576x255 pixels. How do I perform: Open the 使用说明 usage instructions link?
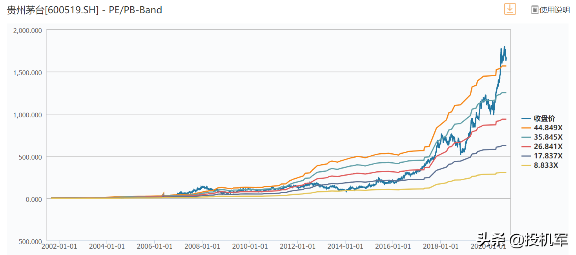[554, 10]
